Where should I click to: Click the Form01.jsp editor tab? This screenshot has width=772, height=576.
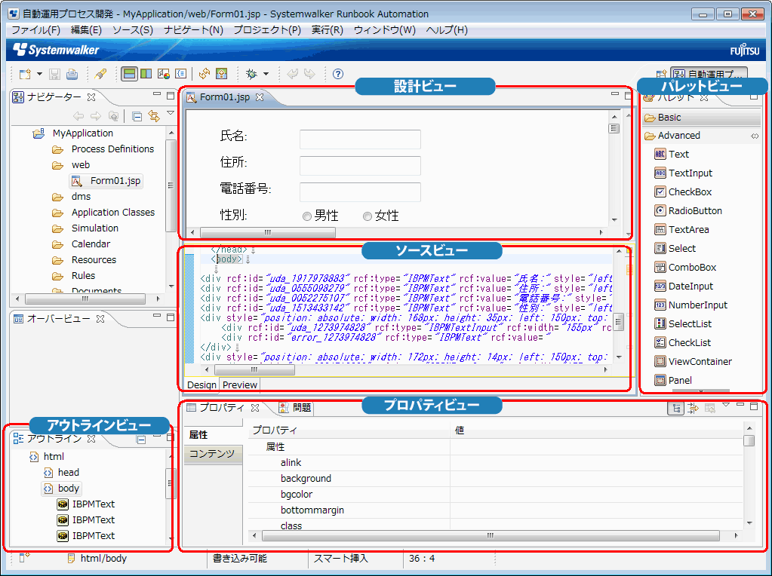[224, 97]
